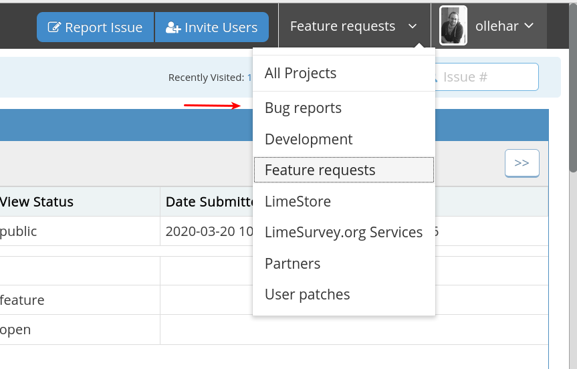Click the magnifier icon in issue search
The image size is (577, 369).
click(x=433, y=78)
